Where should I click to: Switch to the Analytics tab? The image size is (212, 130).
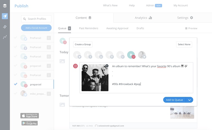pyautogui.click(x=143, y=18)
